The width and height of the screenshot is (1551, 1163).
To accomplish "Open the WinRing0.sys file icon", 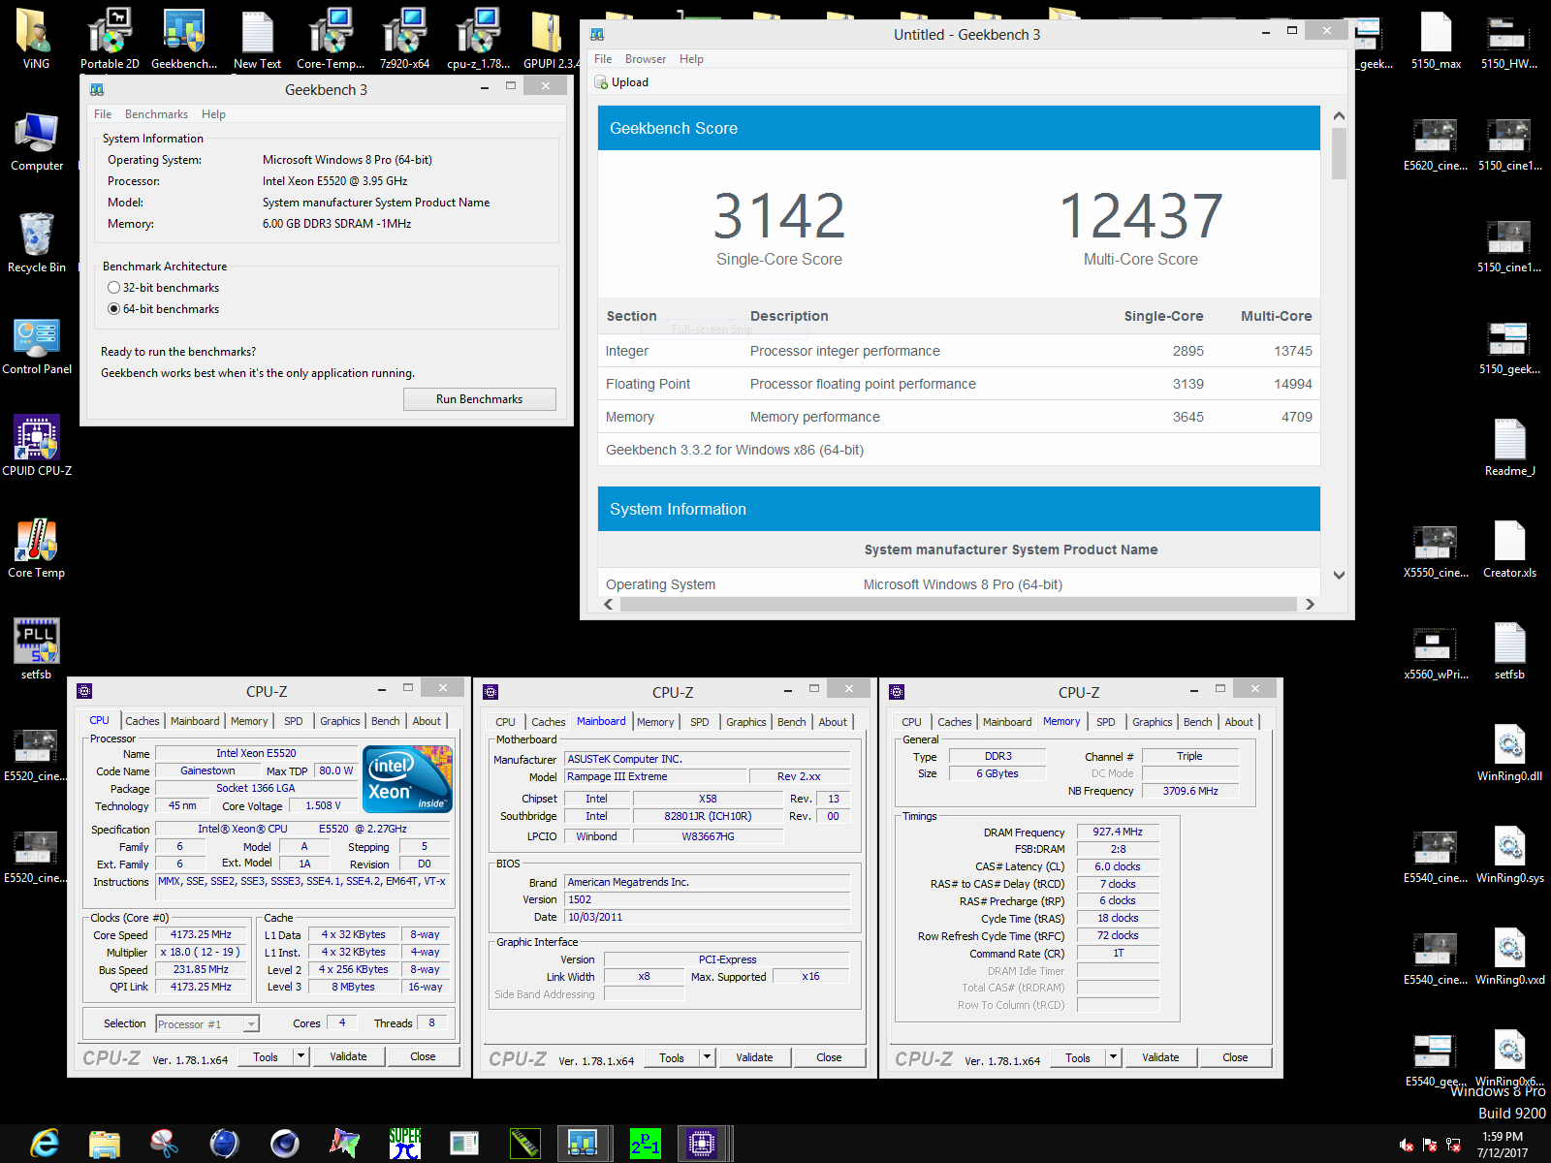I will tap(1509, 854).
